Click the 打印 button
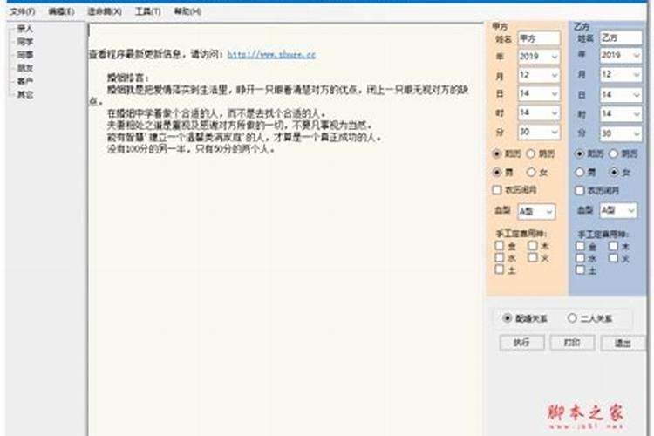 (x=572, y=343)
